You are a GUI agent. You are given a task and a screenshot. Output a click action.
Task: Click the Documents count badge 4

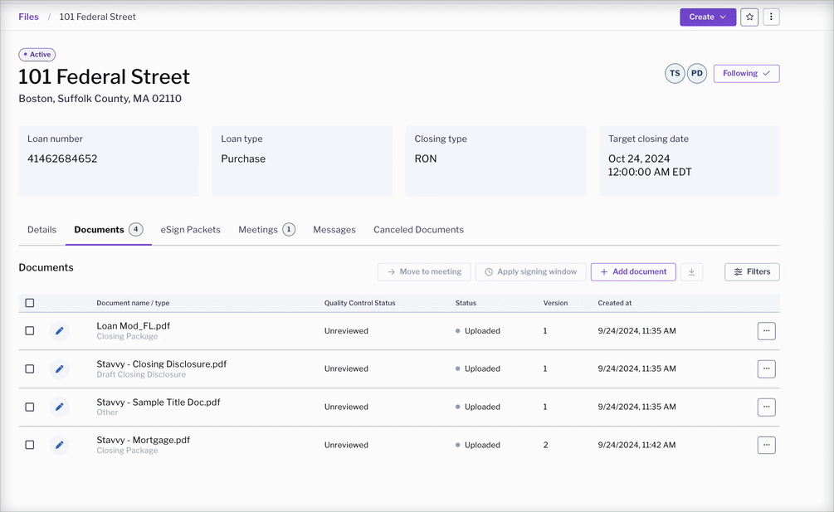[x=135, y=229]
